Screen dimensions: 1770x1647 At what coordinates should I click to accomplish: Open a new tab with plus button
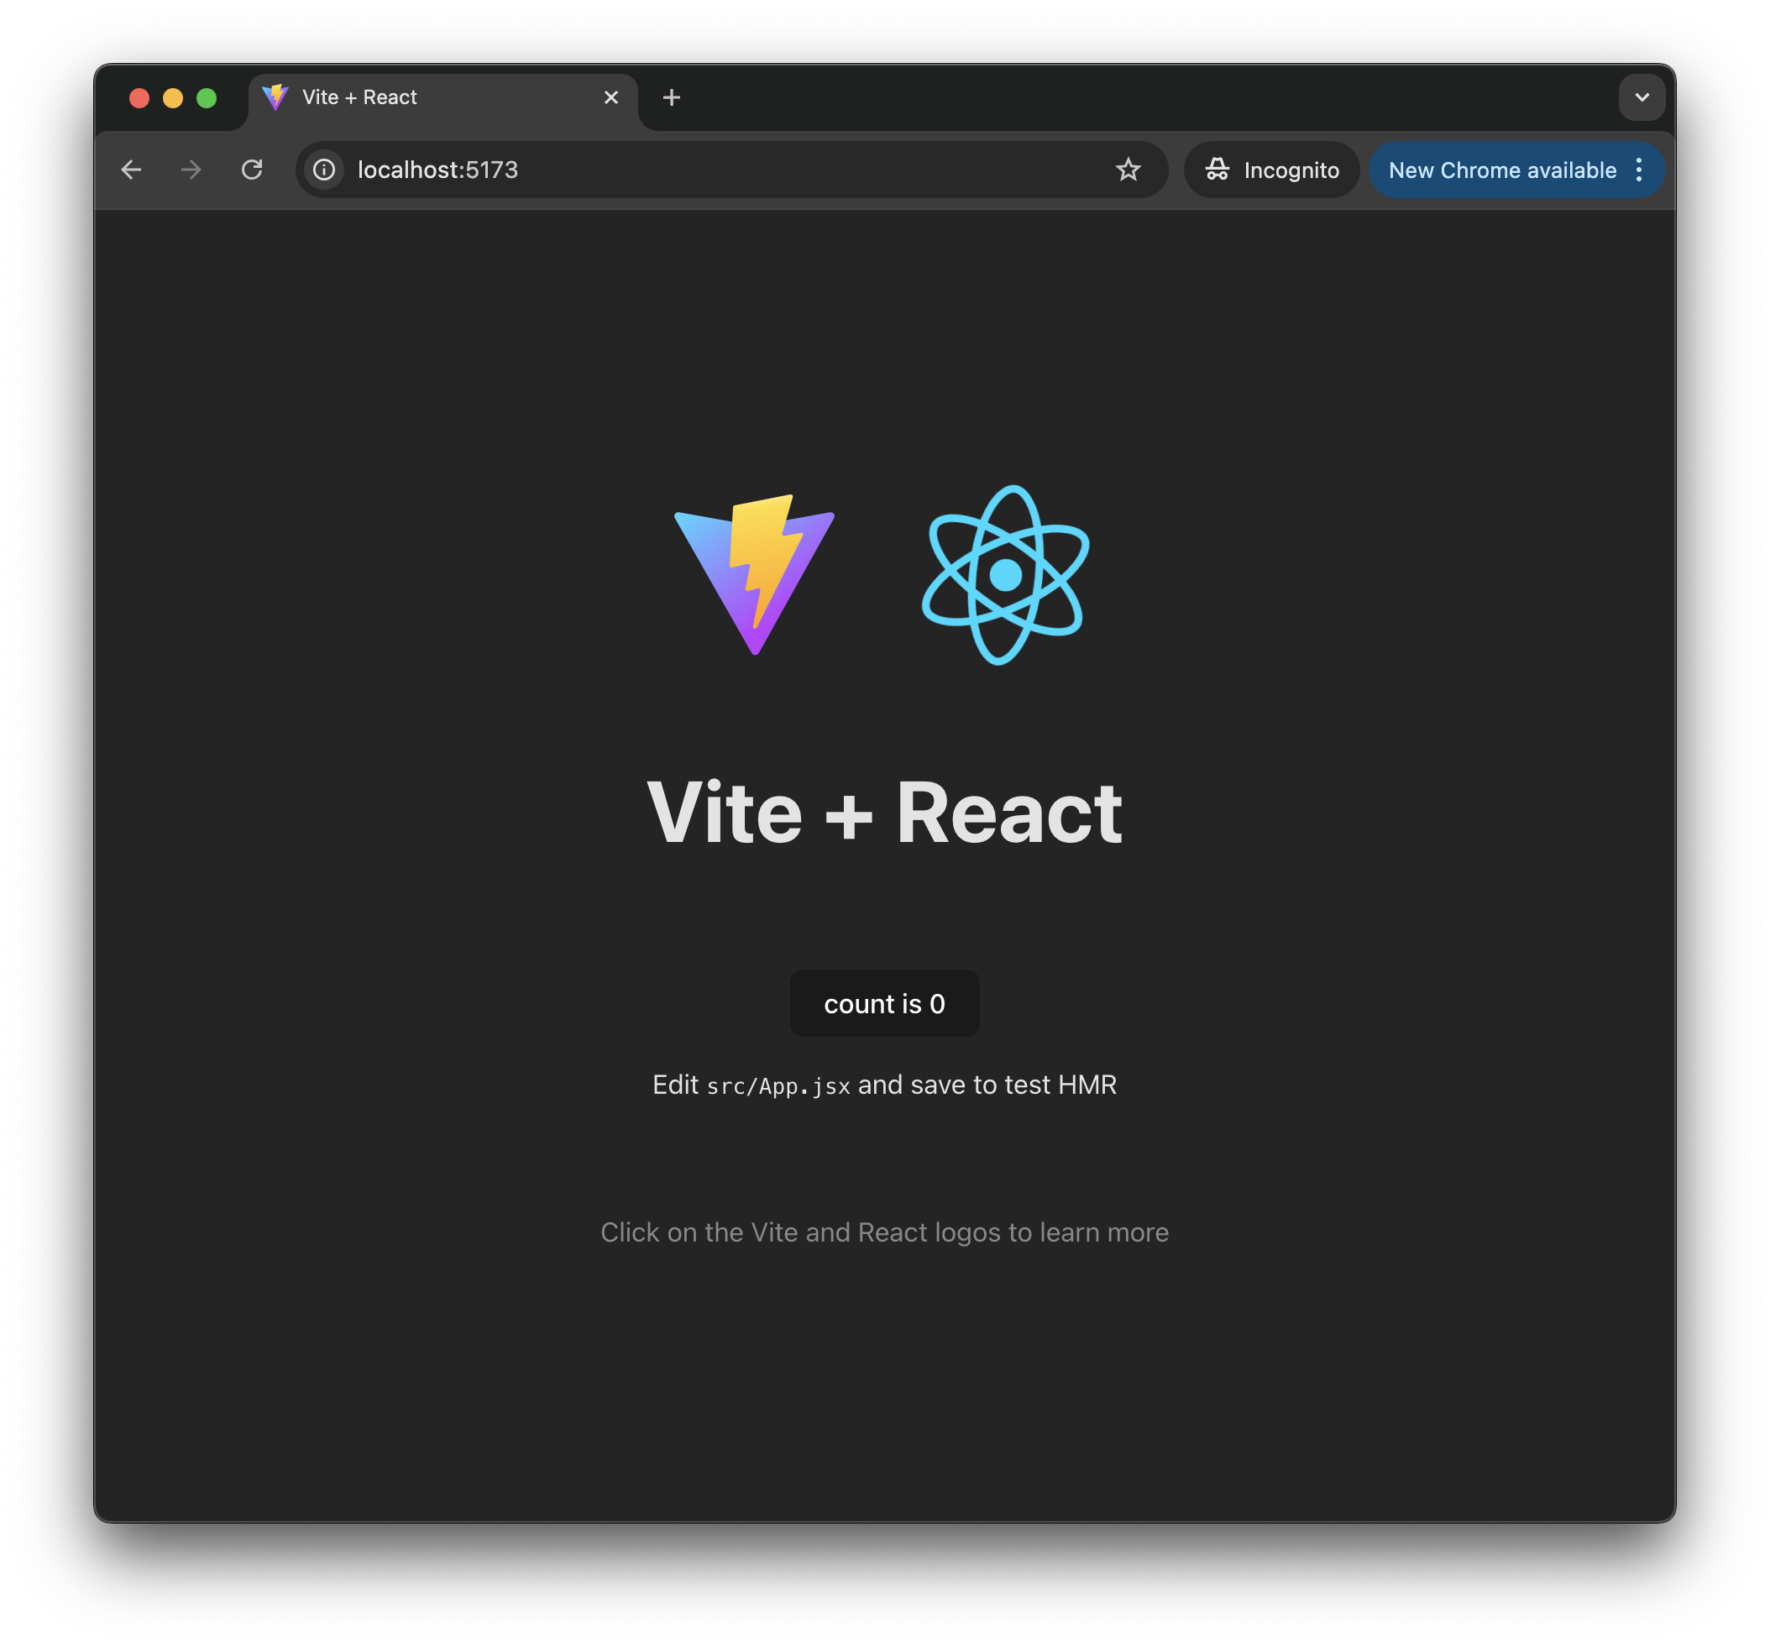672,98
